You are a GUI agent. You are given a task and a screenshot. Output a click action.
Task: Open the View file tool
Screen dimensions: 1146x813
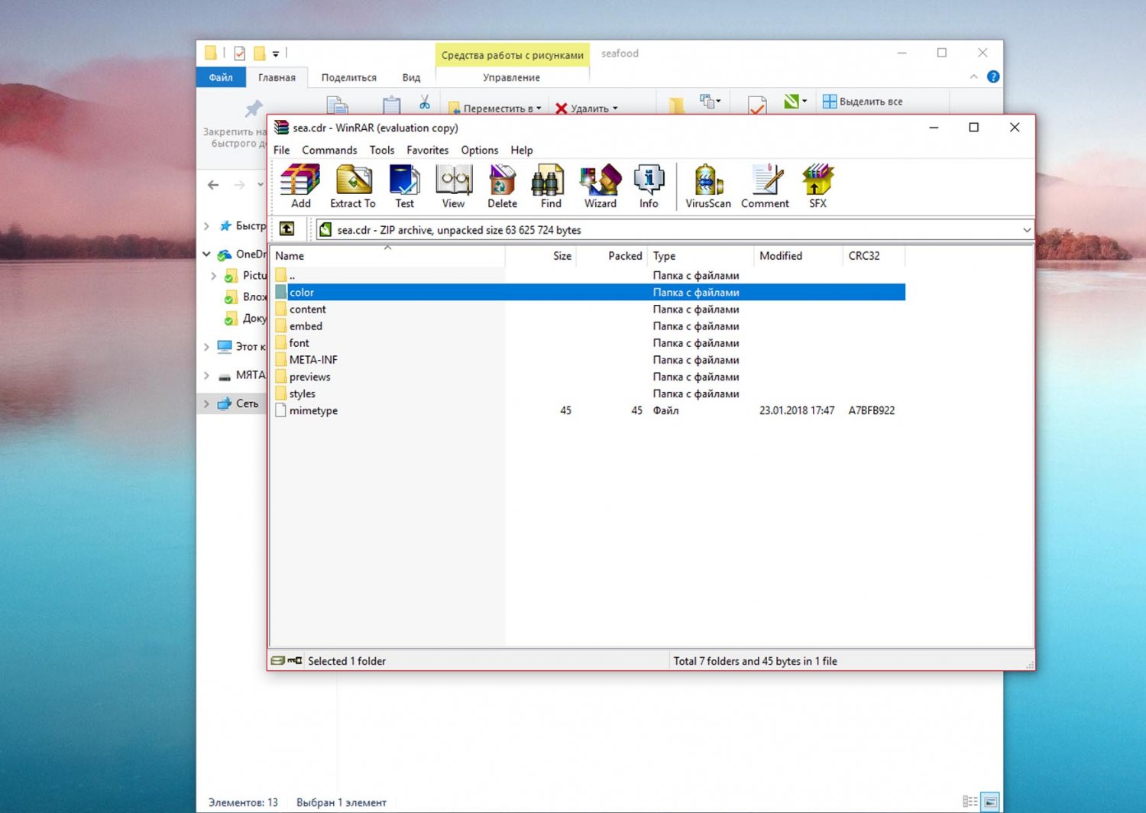pyautogui.click(x=453, y=186)
